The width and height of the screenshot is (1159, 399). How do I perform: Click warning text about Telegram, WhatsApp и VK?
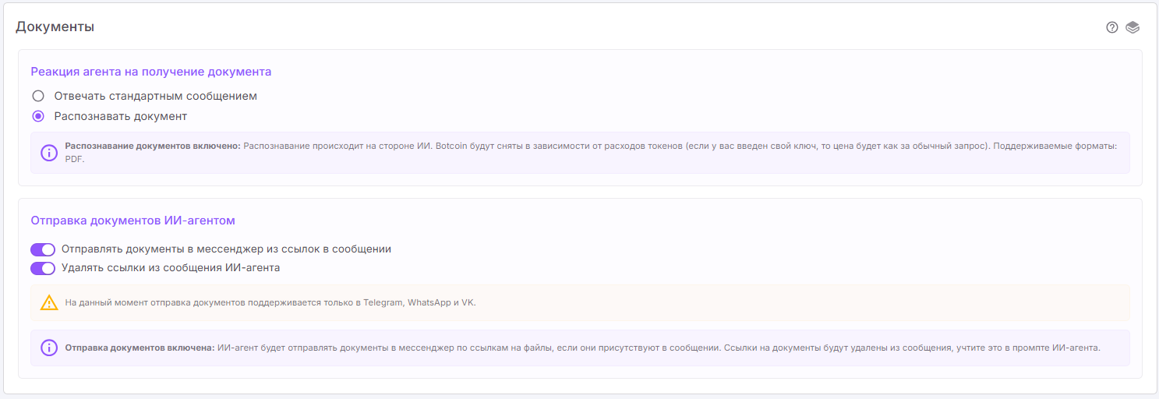(x=270, y=302)
